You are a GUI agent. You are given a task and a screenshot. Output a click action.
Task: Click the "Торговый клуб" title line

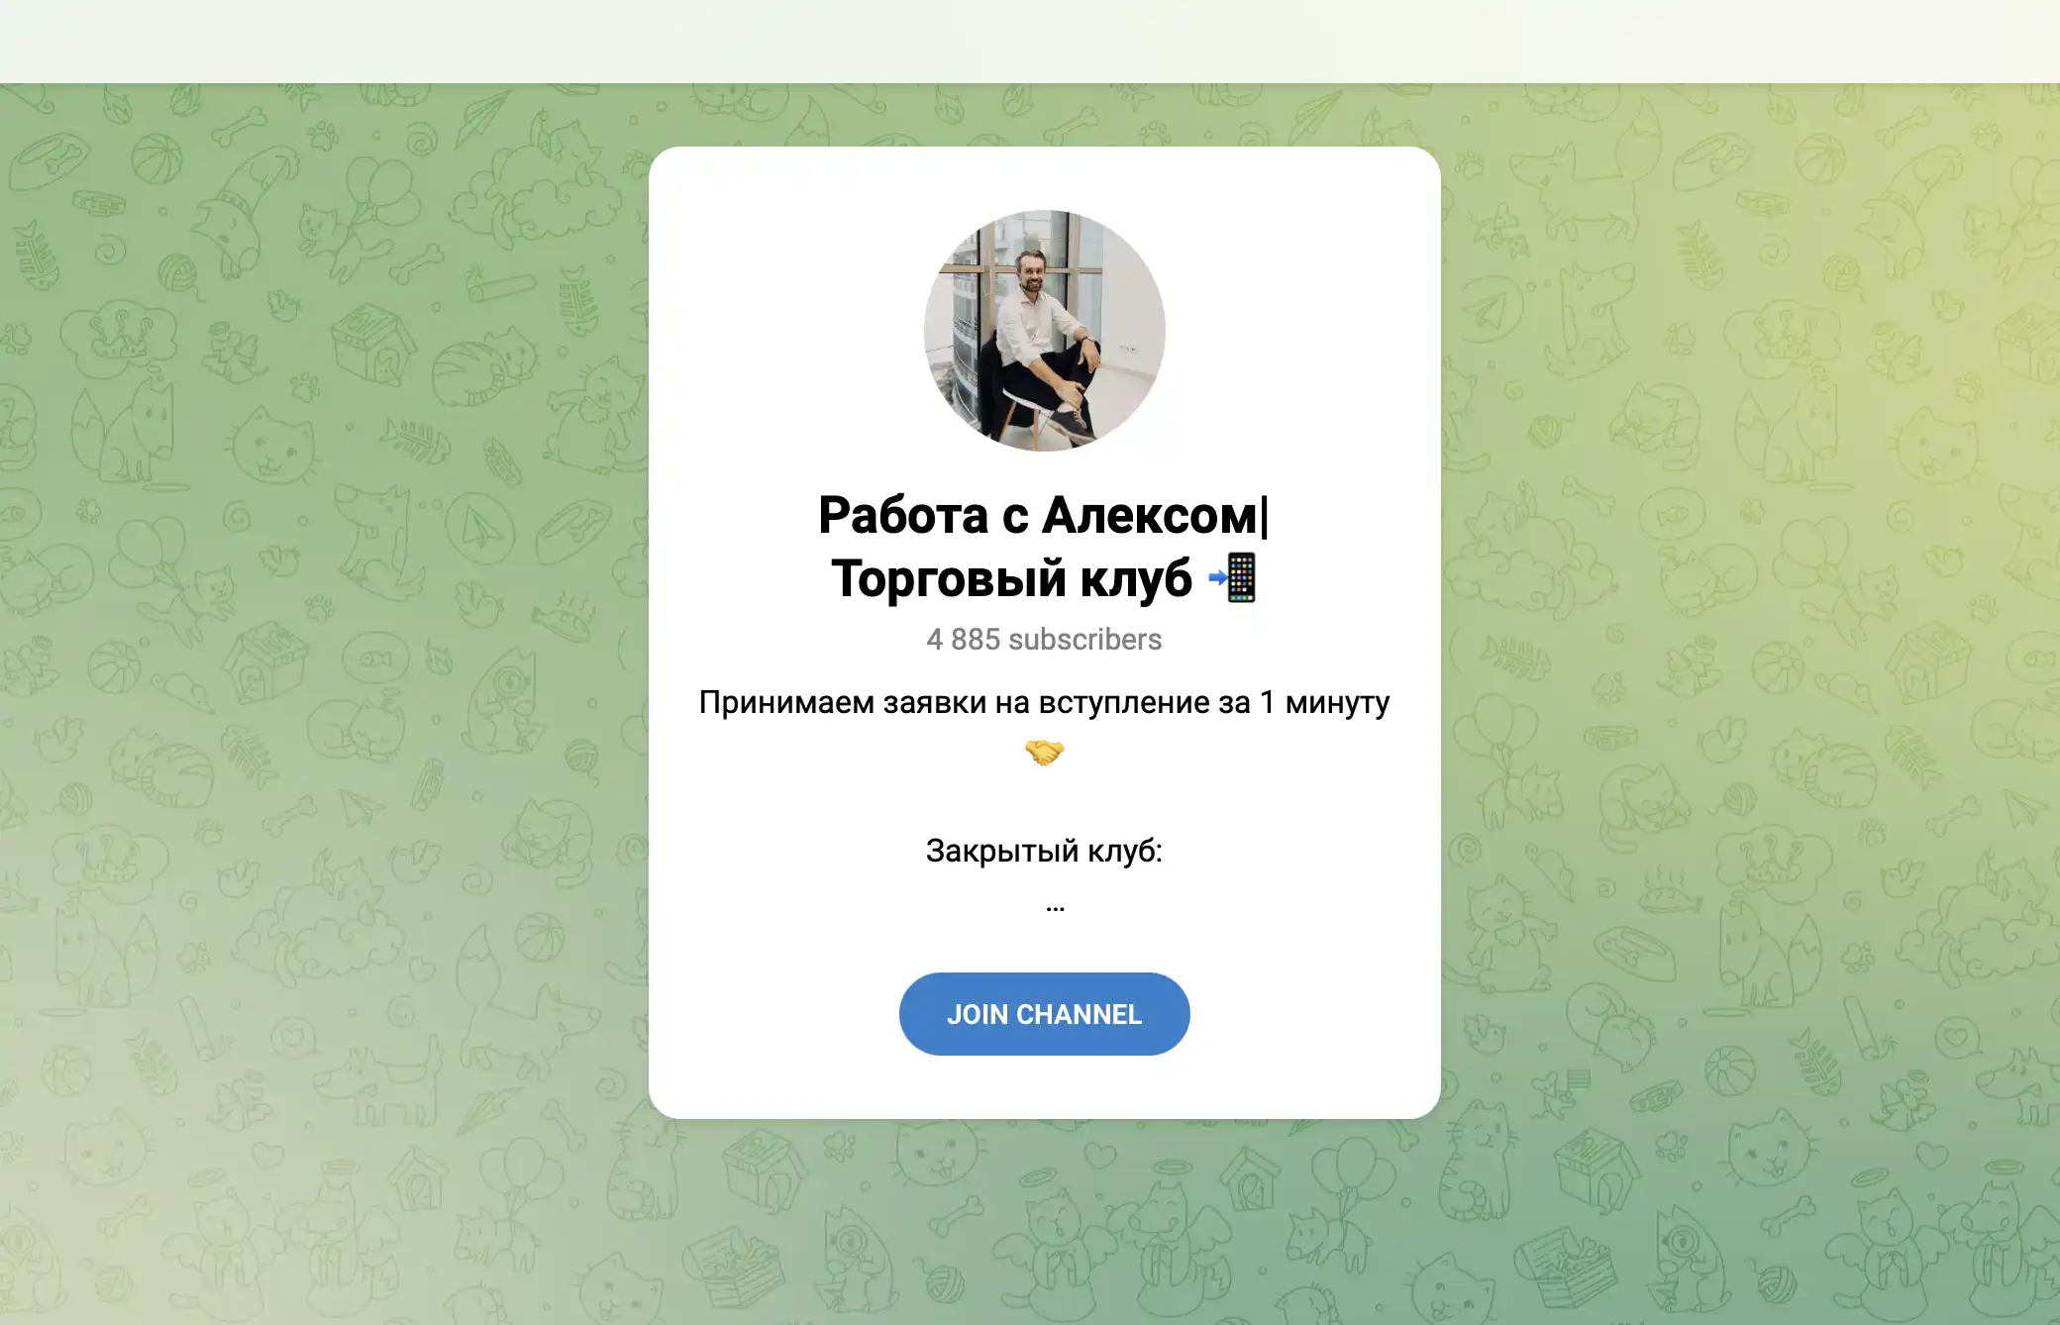pyautogui.click(x=1011, y=578)
